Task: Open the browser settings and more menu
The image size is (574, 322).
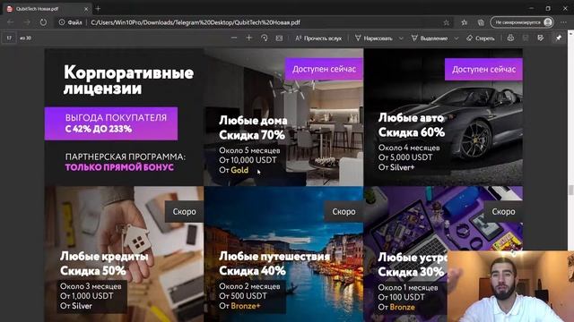Action: click(563, 22)
